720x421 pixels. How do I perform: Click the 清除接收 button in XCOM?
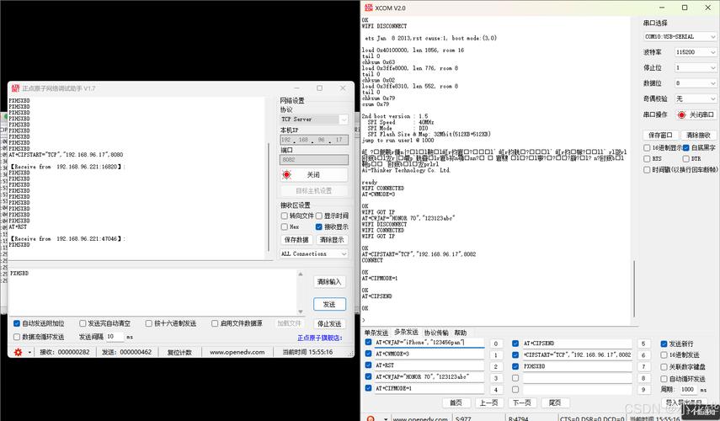tap(698, 135)
